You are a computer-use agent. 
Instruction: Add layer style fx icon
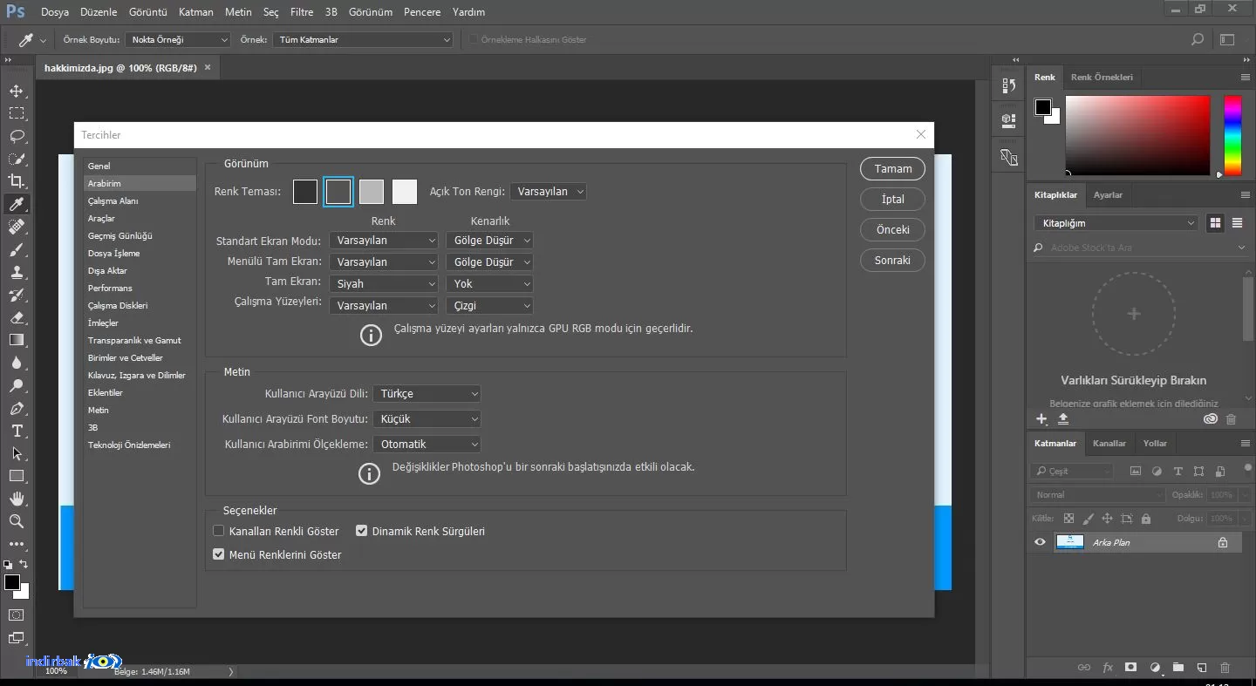pos(1108,668)
